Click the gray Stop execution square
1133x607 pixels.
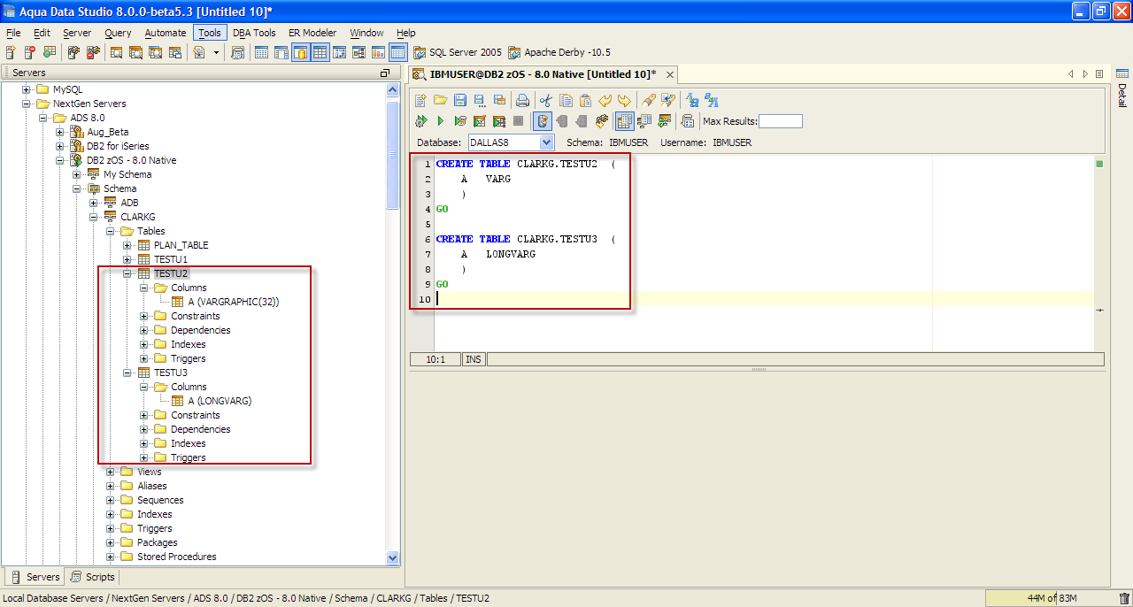click(518, 120)
